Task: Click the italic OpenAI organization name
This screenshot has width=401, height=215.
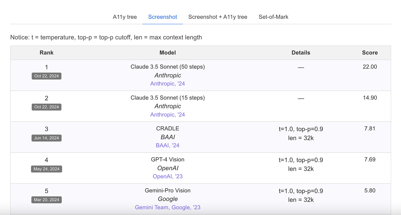Action: [x=168, y=168]
